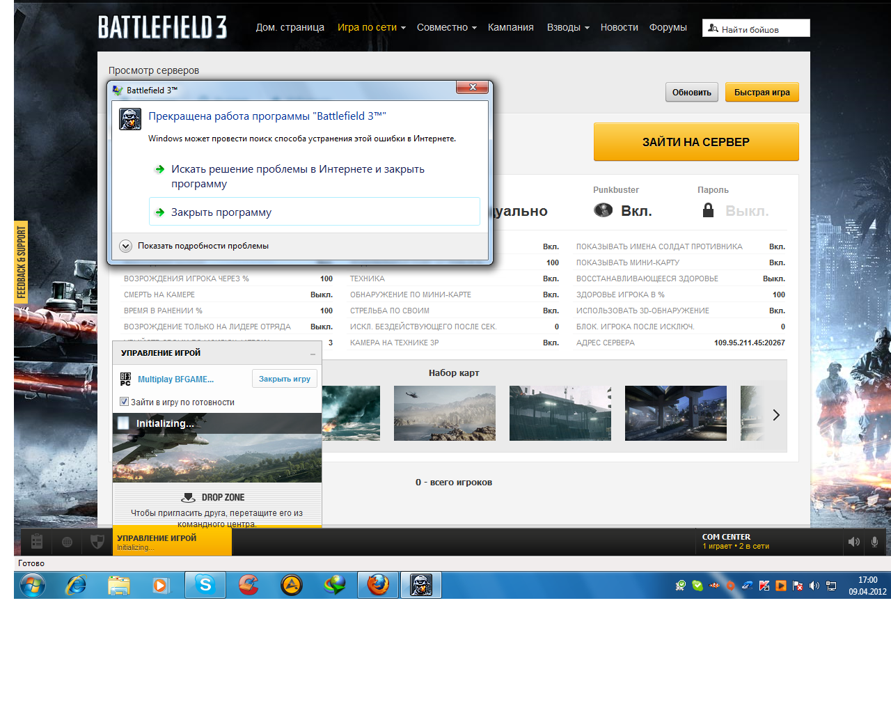Viewport: 891px width, 713px height.
Task: Choose search for a solution online and close the program
Action: coord(315,176)
